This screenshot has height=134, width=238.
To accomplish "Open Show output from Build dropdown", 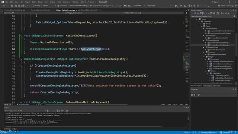I will pyautogui.click(x=32, y=111).
